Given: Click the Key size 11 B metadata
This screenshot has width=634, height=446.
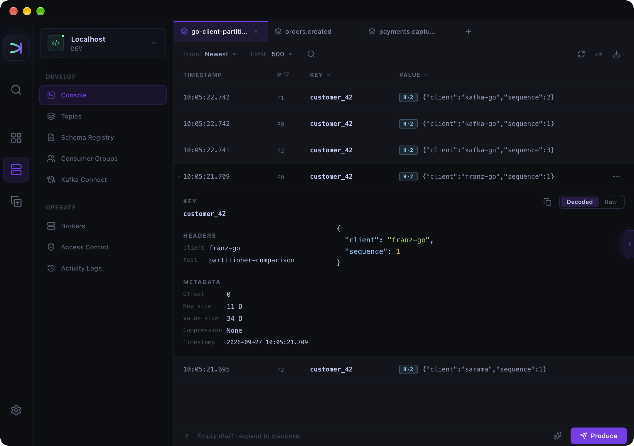Looking at the screenshot, I should 235,306.
